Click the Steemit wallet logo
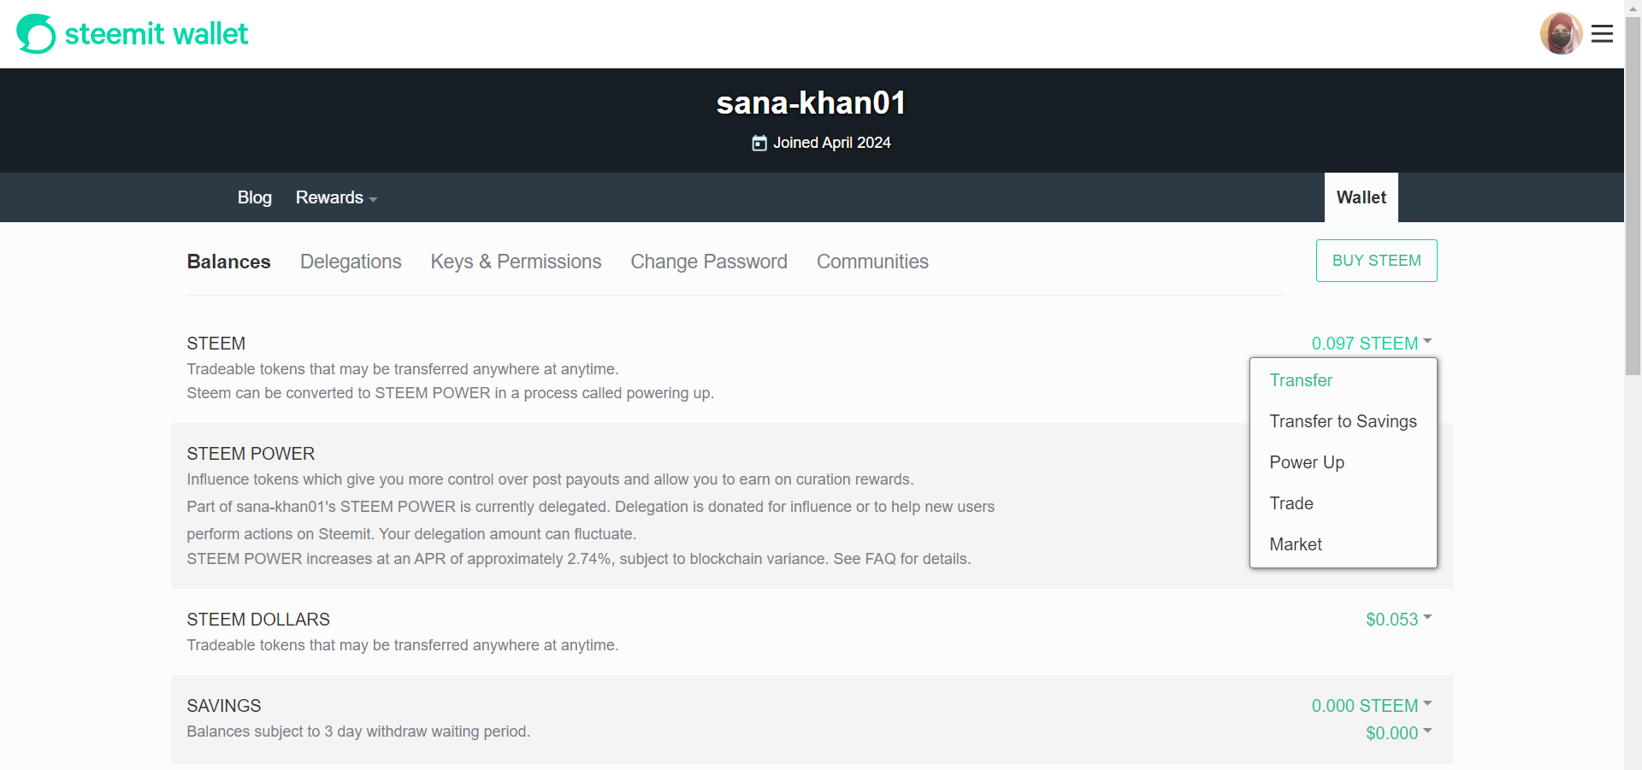This screenshot has height=770, width=1642. (132, 33)
